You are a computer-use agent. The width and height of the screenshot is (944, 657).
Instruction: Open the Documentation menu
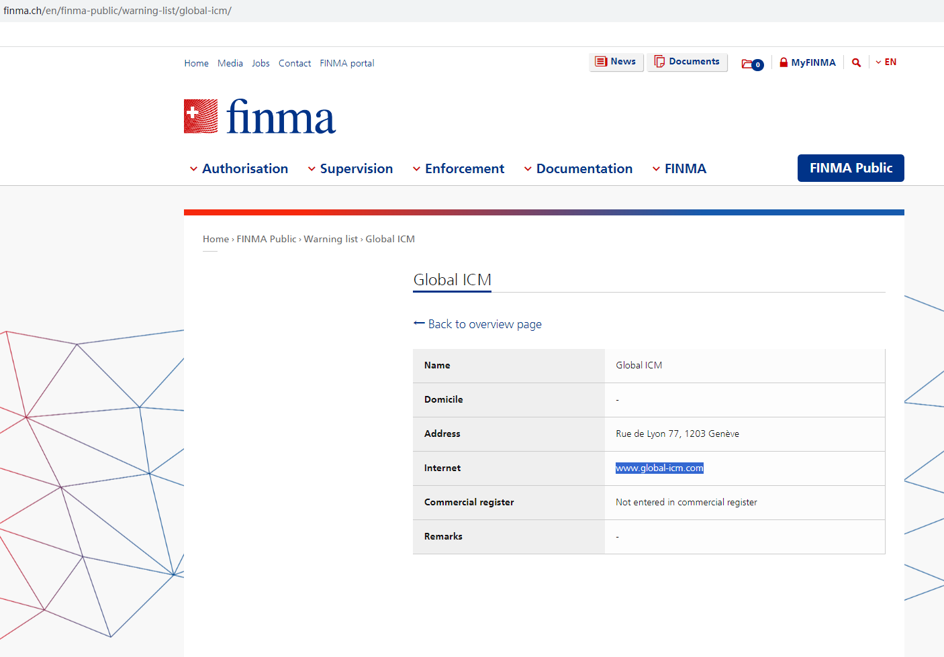tap(578, 168)
